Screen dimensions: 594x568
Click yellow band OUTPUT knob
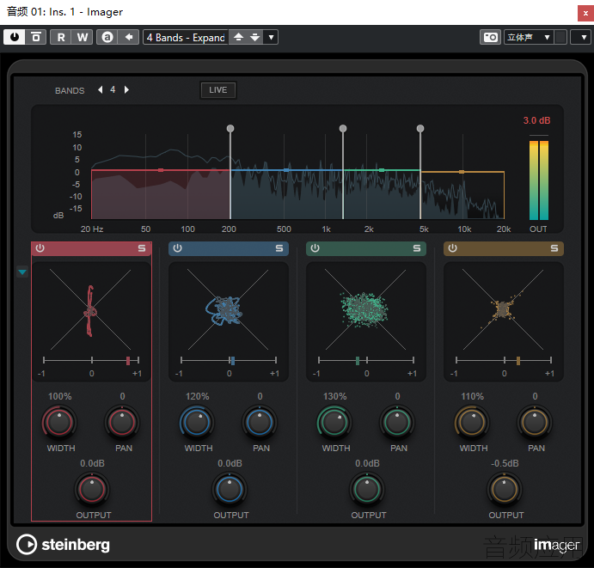[x=505, y=489]
